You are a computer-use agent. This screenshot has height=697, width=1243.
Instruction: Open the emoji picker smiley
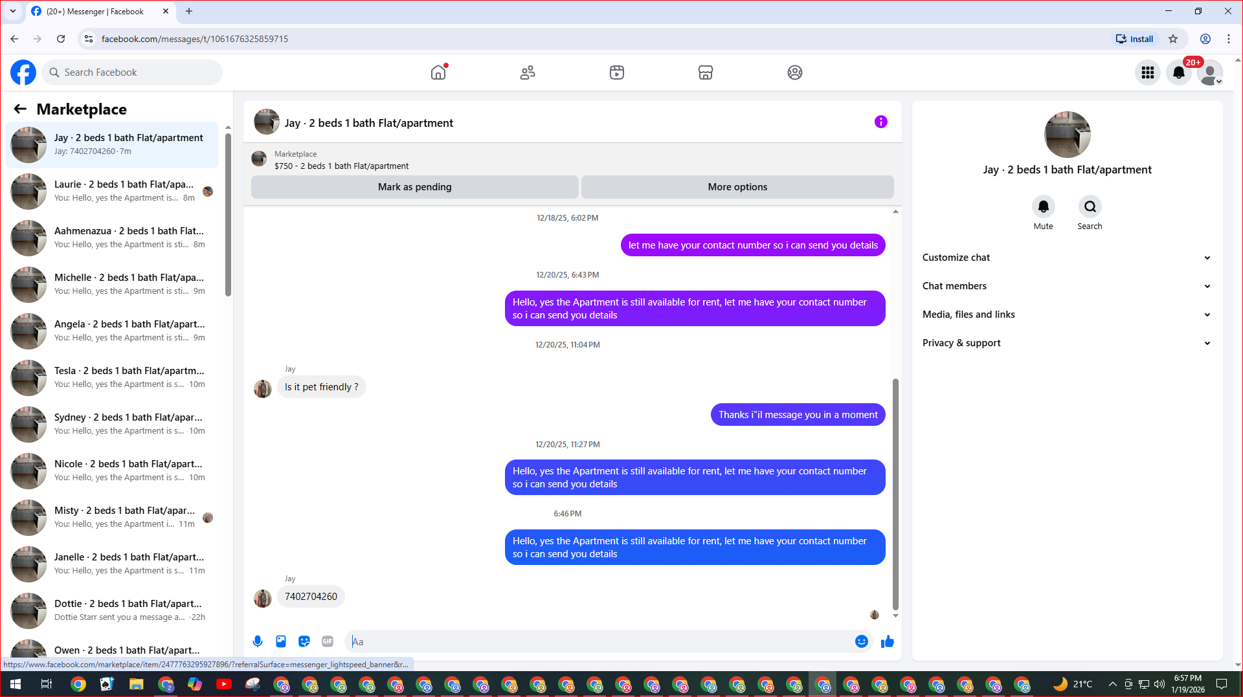pos(861,641)
